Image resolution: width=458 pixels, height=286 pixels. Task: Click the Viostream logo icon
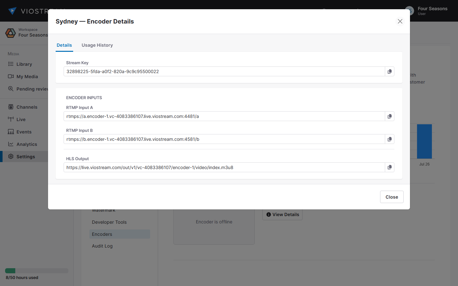12,11
